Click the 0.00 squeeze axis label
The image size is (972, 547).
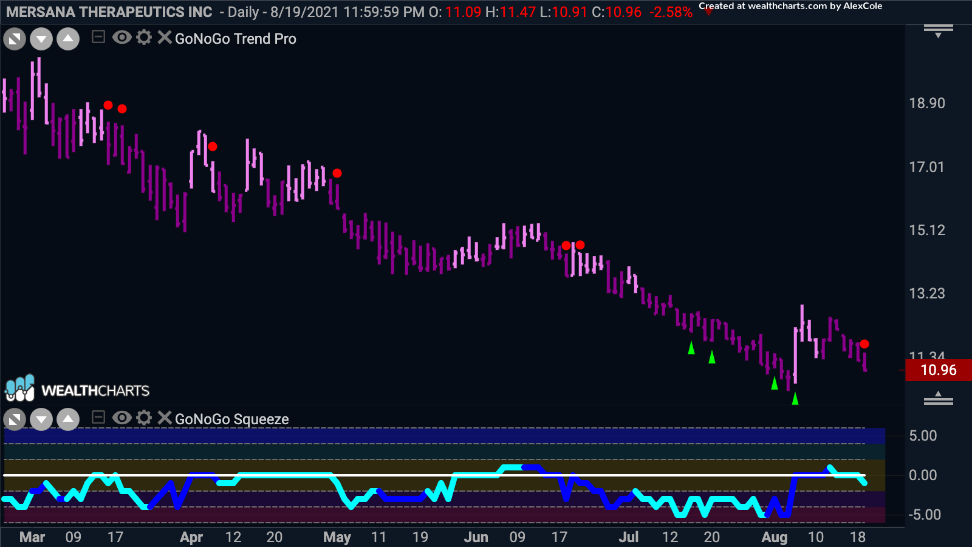[x=923, y=475]
